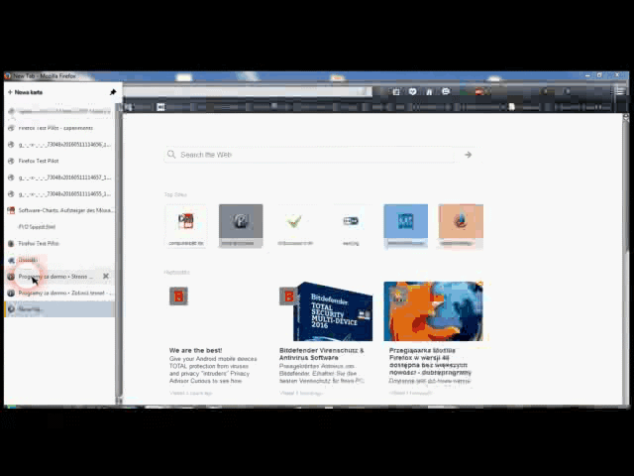This screenshot has height=476, width=634.
Task: Click the red Adblock icon in the toolbar
Action: pyautogui.click(x=479, y=92)
